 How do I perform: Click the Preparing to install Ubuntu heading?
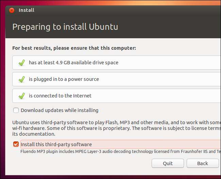click(x=65, y=27)
